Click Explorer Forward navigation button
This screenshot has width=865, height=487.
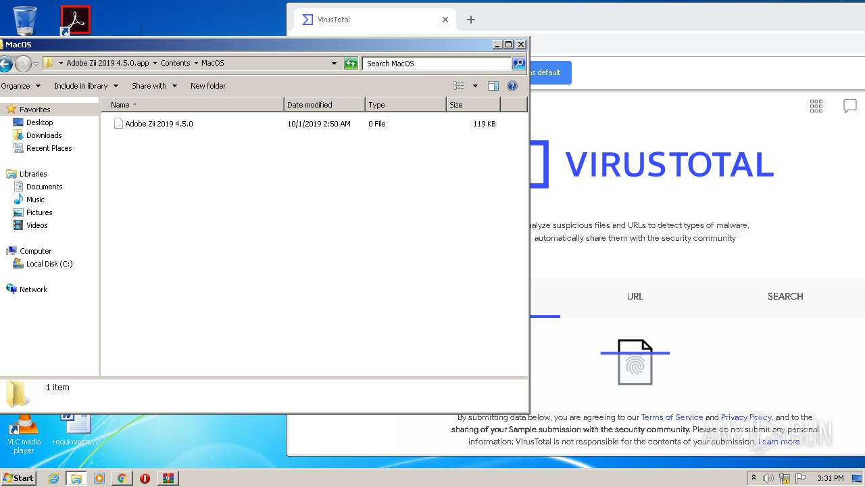tap(23, 64)
